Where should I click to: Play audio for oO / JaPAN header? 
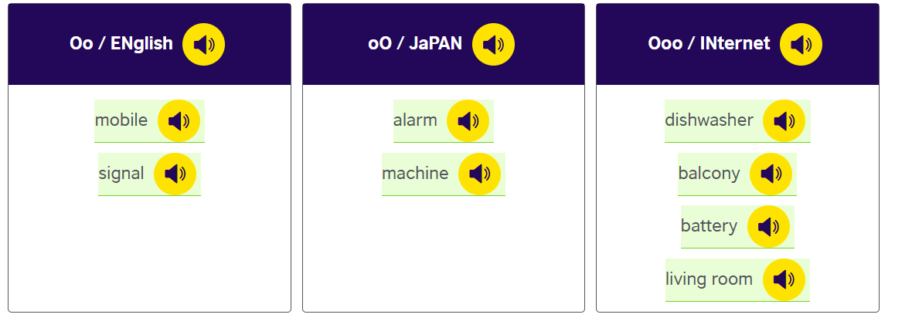493,44
